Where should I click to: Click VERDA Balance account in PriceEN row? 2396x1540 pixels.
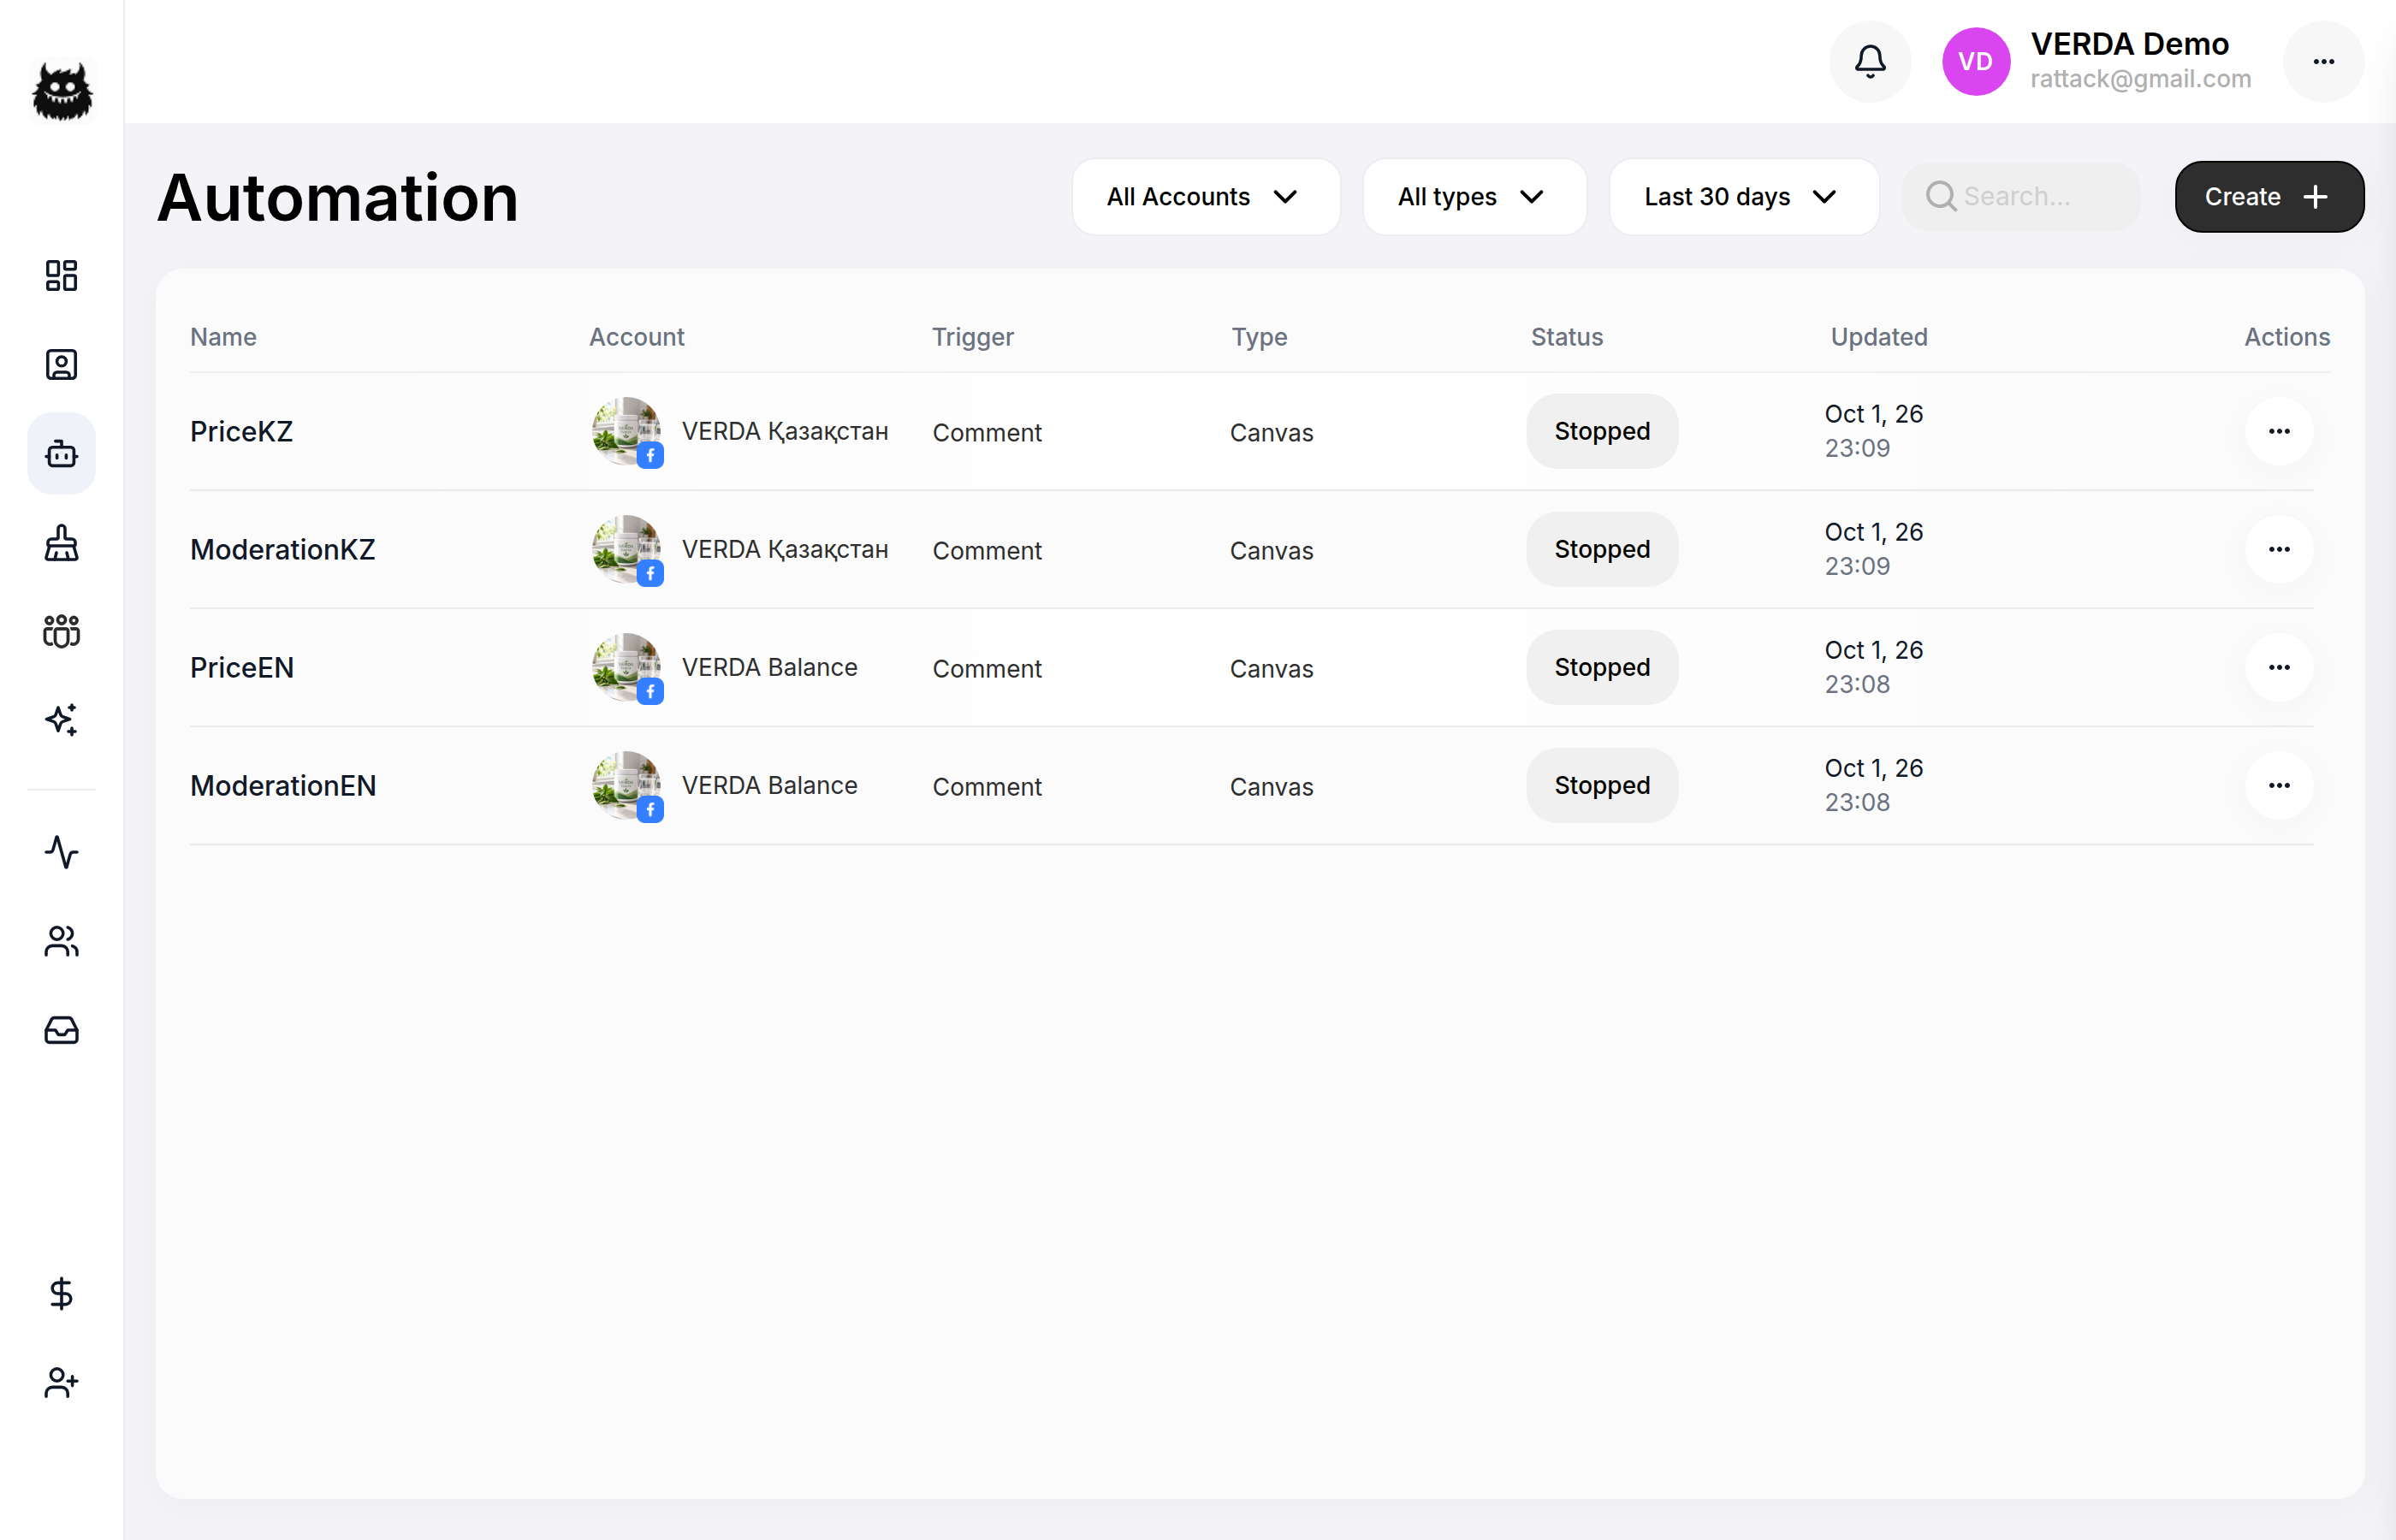pyautogui.click(x=769, y=668)
